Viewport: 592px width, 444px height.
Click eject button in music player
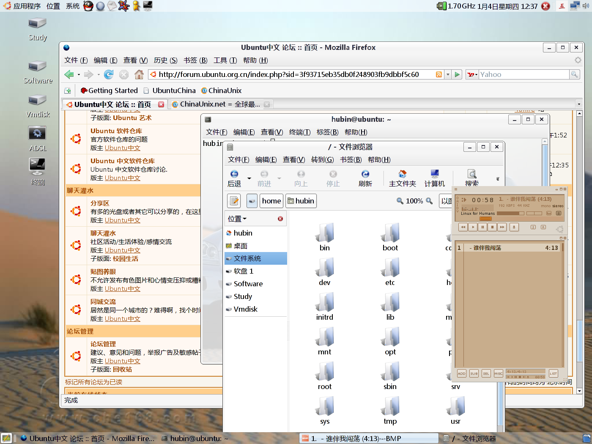point(514,227)
